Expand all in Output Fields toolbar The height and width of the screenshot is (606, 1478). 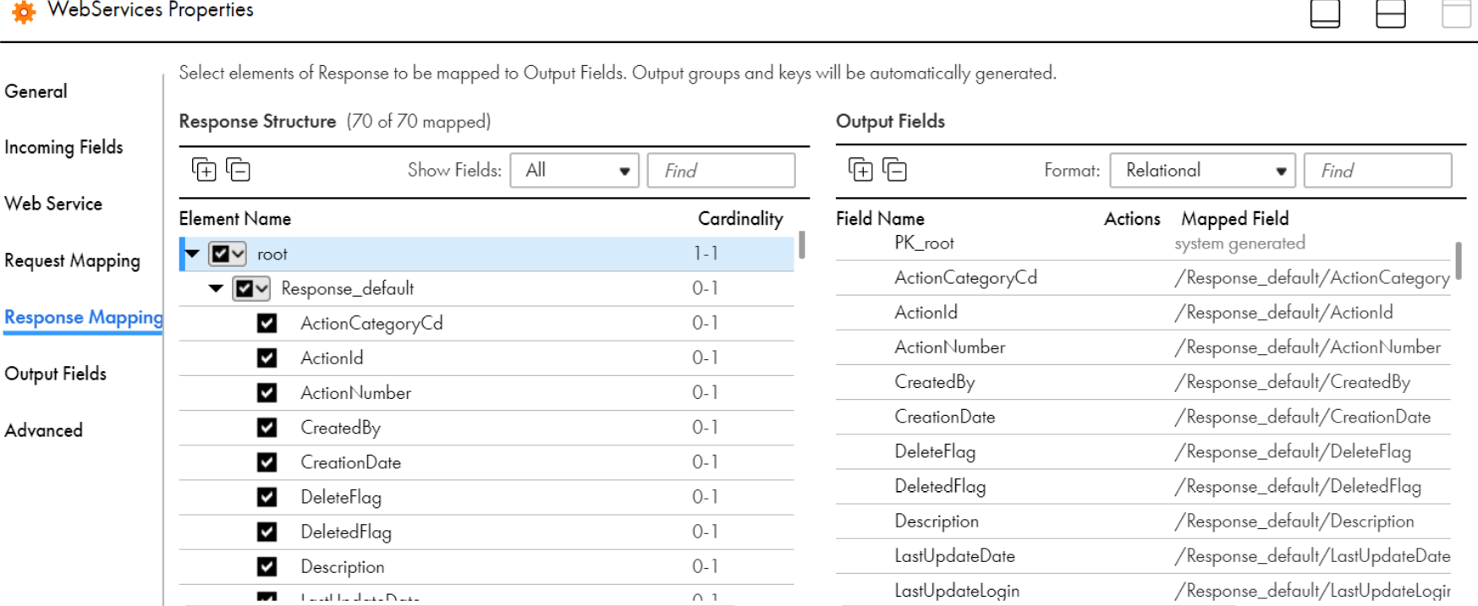pyautogui.click(x=860, y=170)
